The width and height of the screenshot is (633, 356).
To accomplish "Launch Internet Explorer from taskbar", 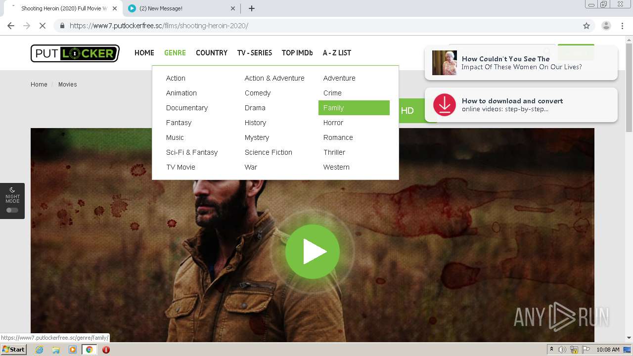I will [x=40, y=350].
